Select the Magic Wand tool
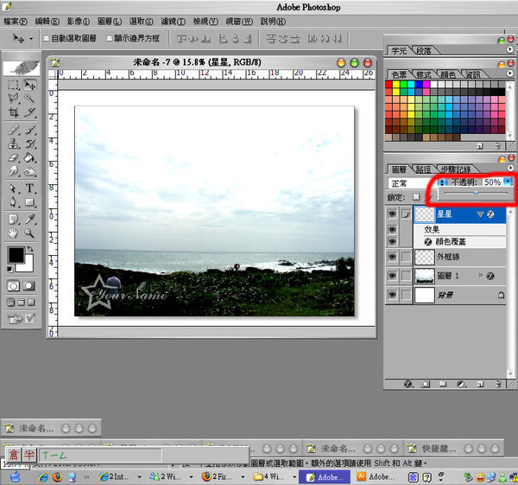This screenshot has height=485, width=518. pos(29,99)
